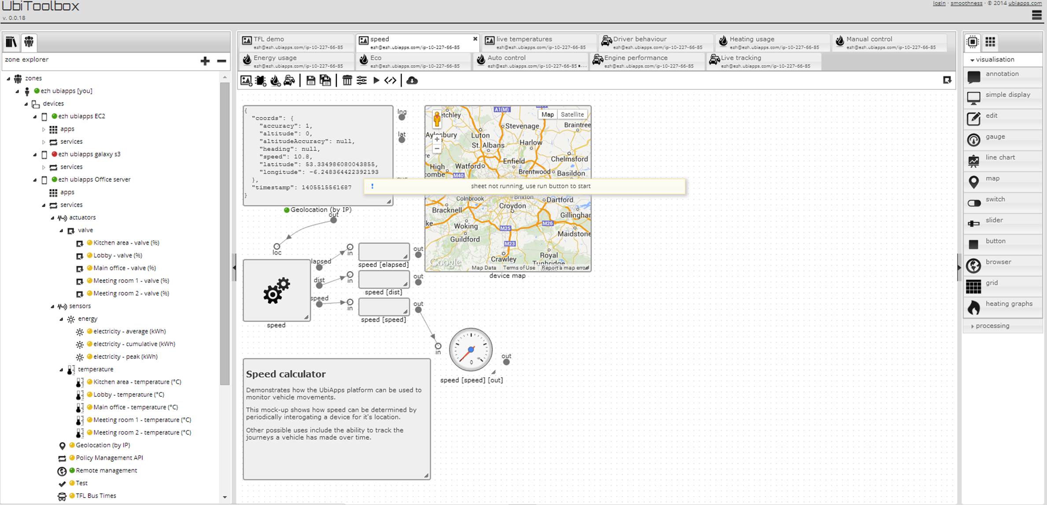1047x505 pixels.
Task: Switch to the Live tracking tab
Action: coord(741,58)
